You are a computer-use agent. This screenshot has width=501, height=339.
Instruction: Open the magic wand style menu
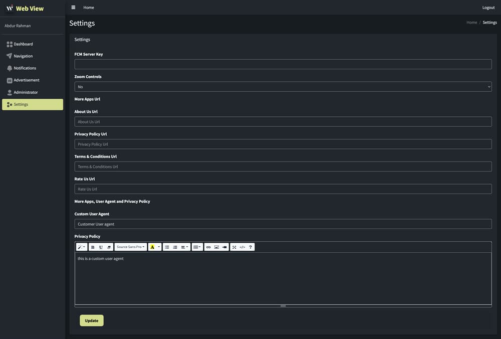(x=82, y=247)
